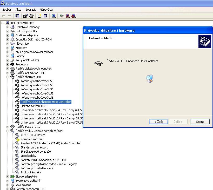Expand Systémová zařízení
213x190 pixels.
click(x=8, y=181)
